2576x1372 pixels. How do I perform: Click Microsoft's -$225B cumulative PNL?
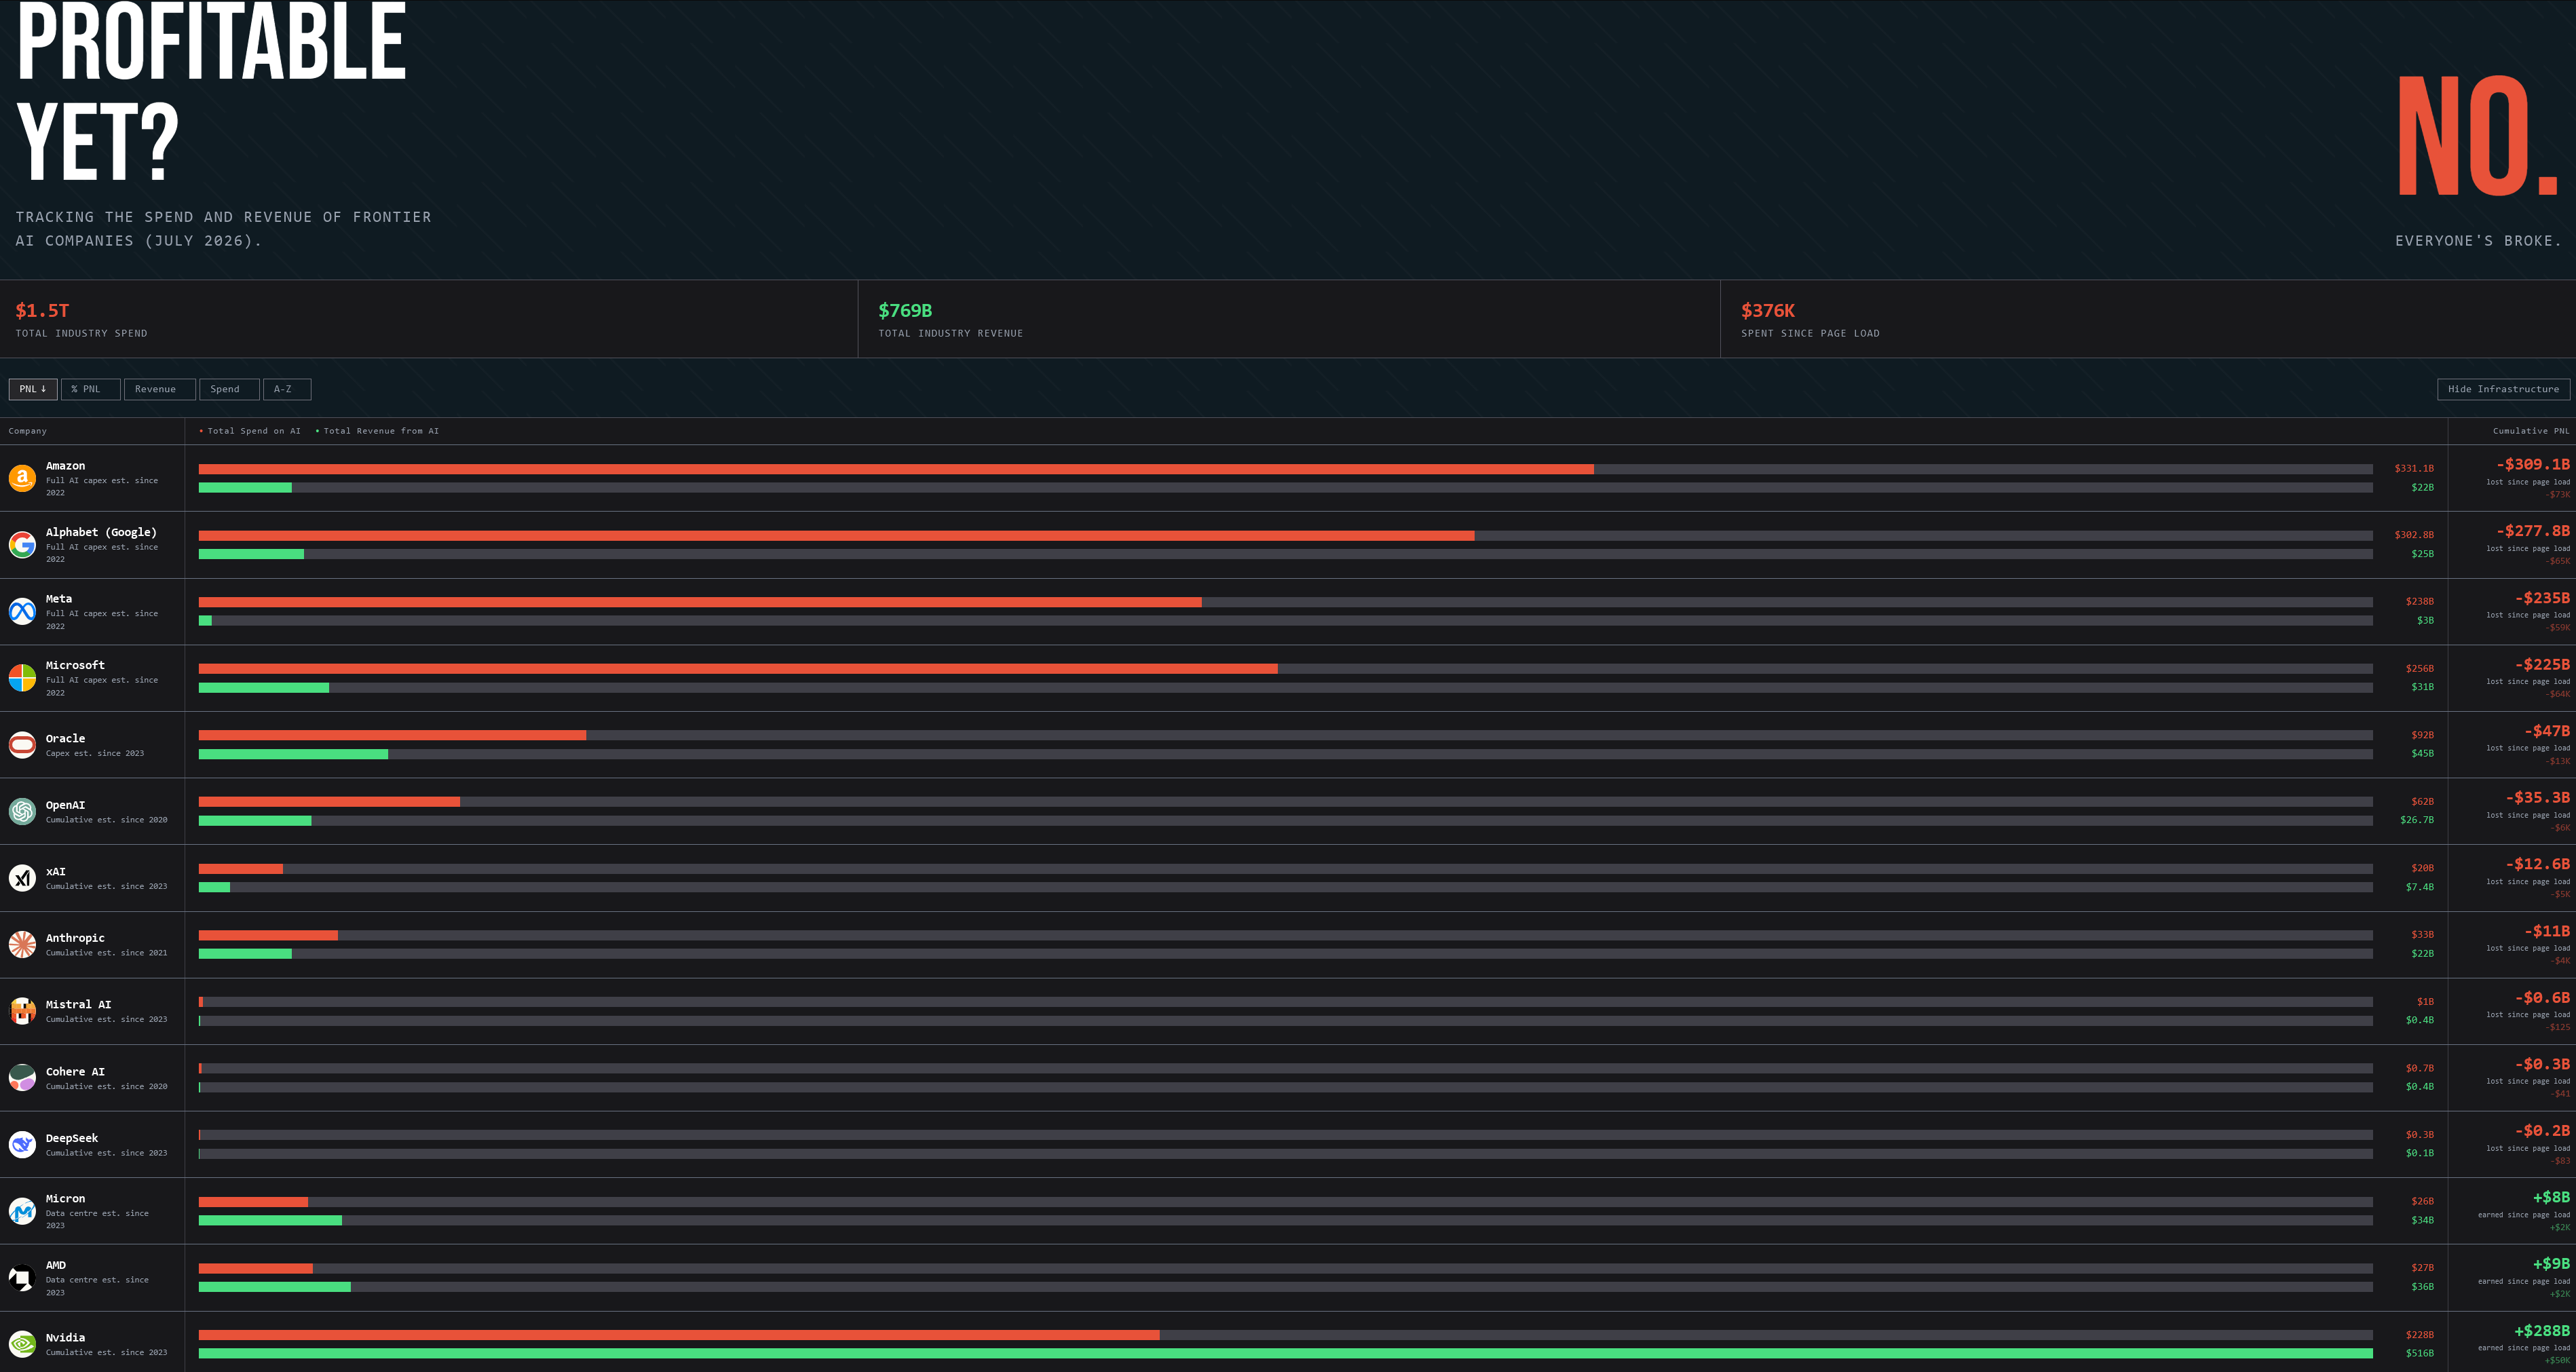click(2542, 664)
